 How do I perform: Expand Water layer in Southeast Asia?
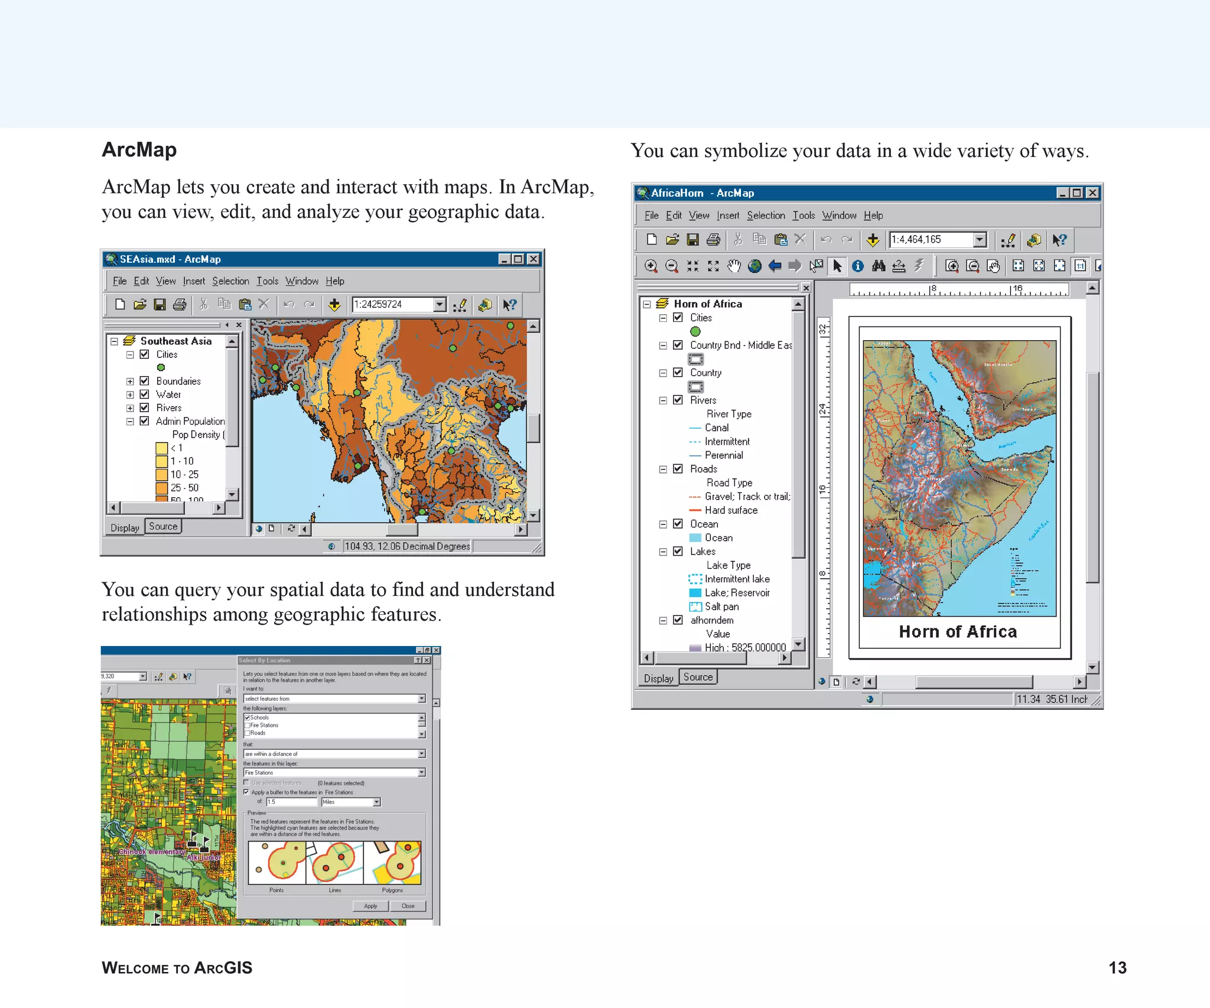[130, 394]
